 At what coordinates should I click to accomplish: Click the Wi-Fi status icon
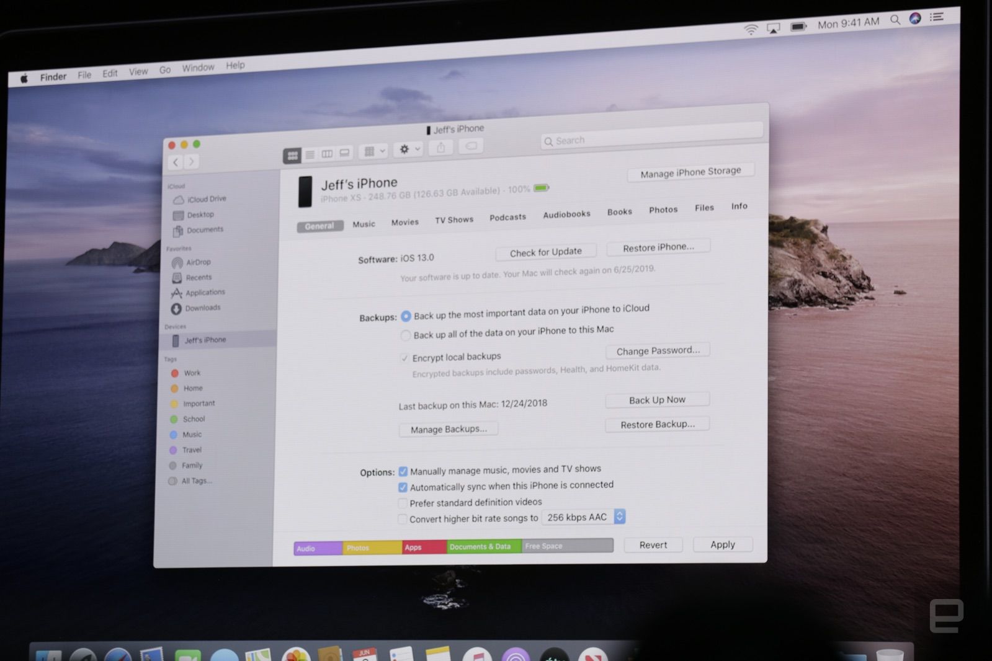pos(751,29)
